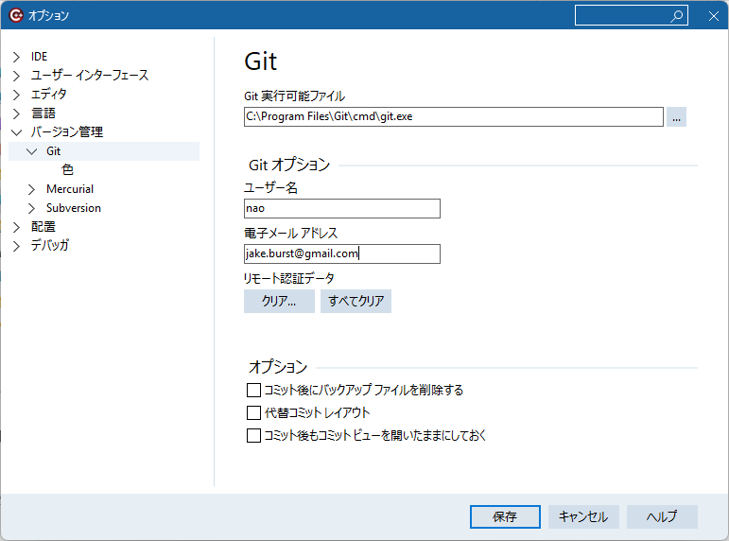Browse for Git executable with the … button

coord(676,116)
